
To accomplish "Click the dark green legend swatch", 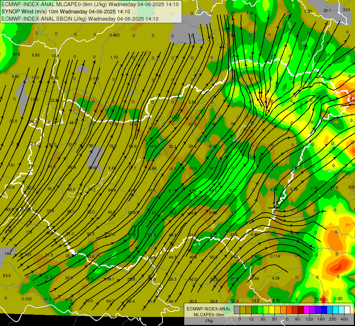I will point(255,310).
